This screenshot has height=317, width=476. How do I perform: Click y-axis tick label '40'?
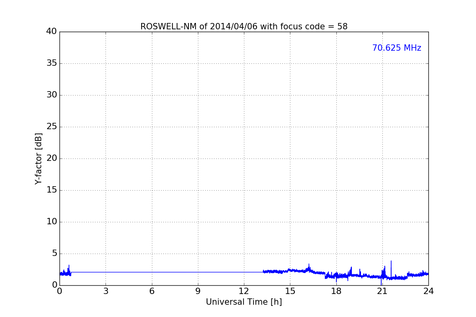[52, 32]
